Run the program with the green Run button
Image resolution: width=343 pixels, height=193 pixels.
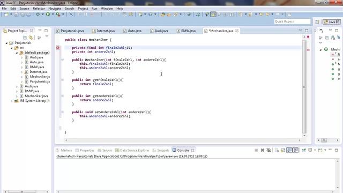point(48,14)
